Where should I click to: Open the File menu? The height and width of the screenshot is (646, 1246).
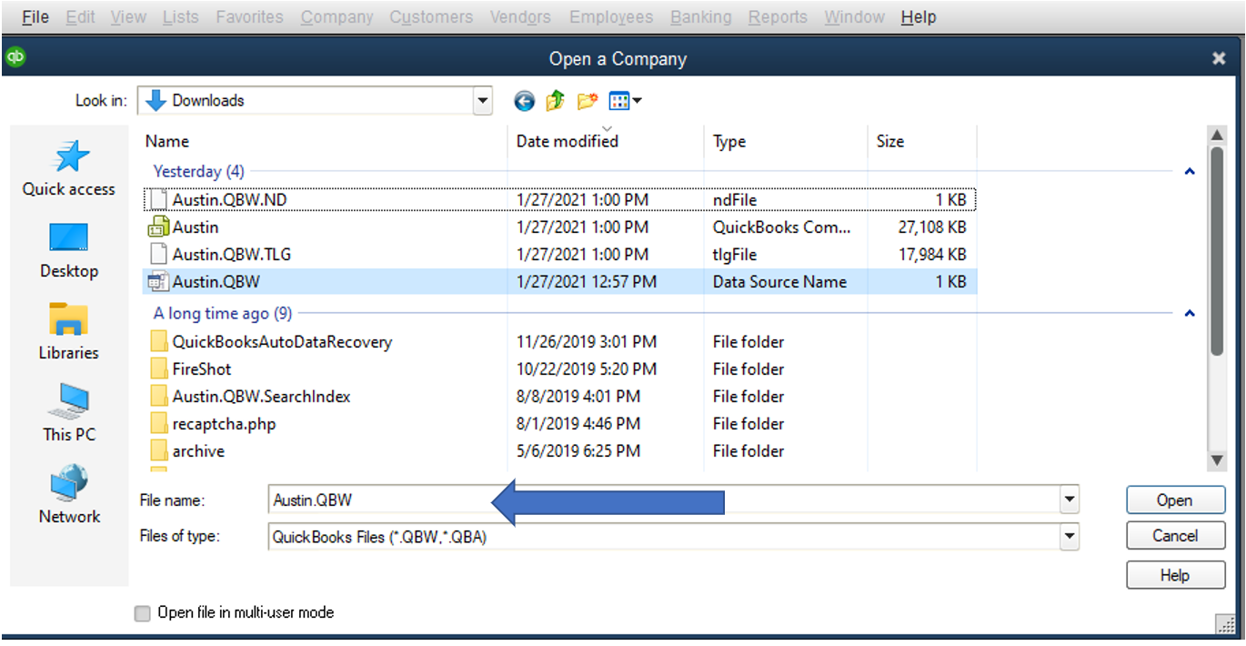(x=35, y=17)
